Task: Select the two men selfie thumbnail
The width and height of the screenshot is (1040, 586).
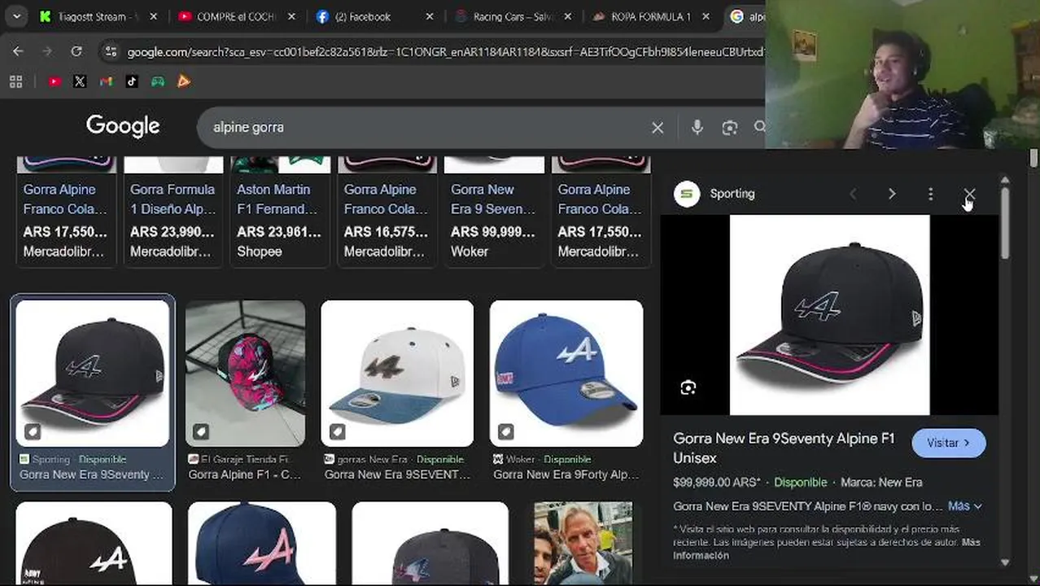Action: tap(583, 543)
